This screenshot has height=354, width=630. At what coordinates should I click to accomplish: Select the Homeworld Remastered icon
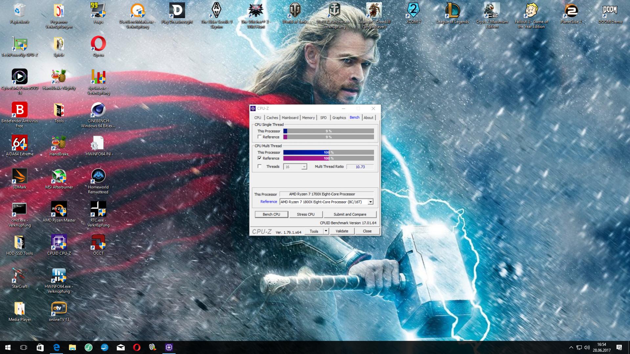[x=98, y=181]
